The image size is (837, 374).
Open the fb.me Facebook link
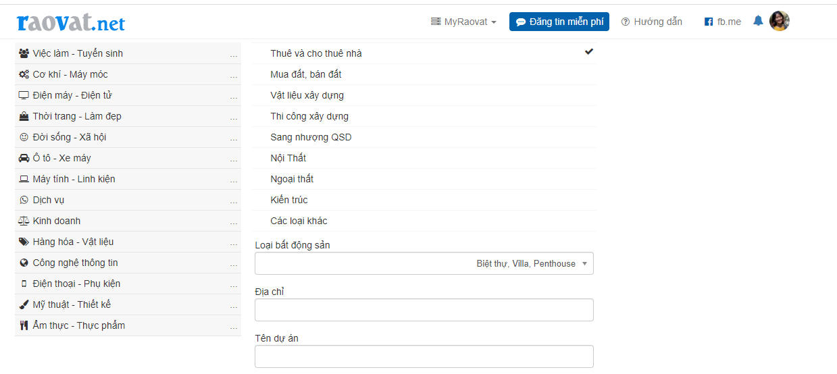tap(723, 22)
